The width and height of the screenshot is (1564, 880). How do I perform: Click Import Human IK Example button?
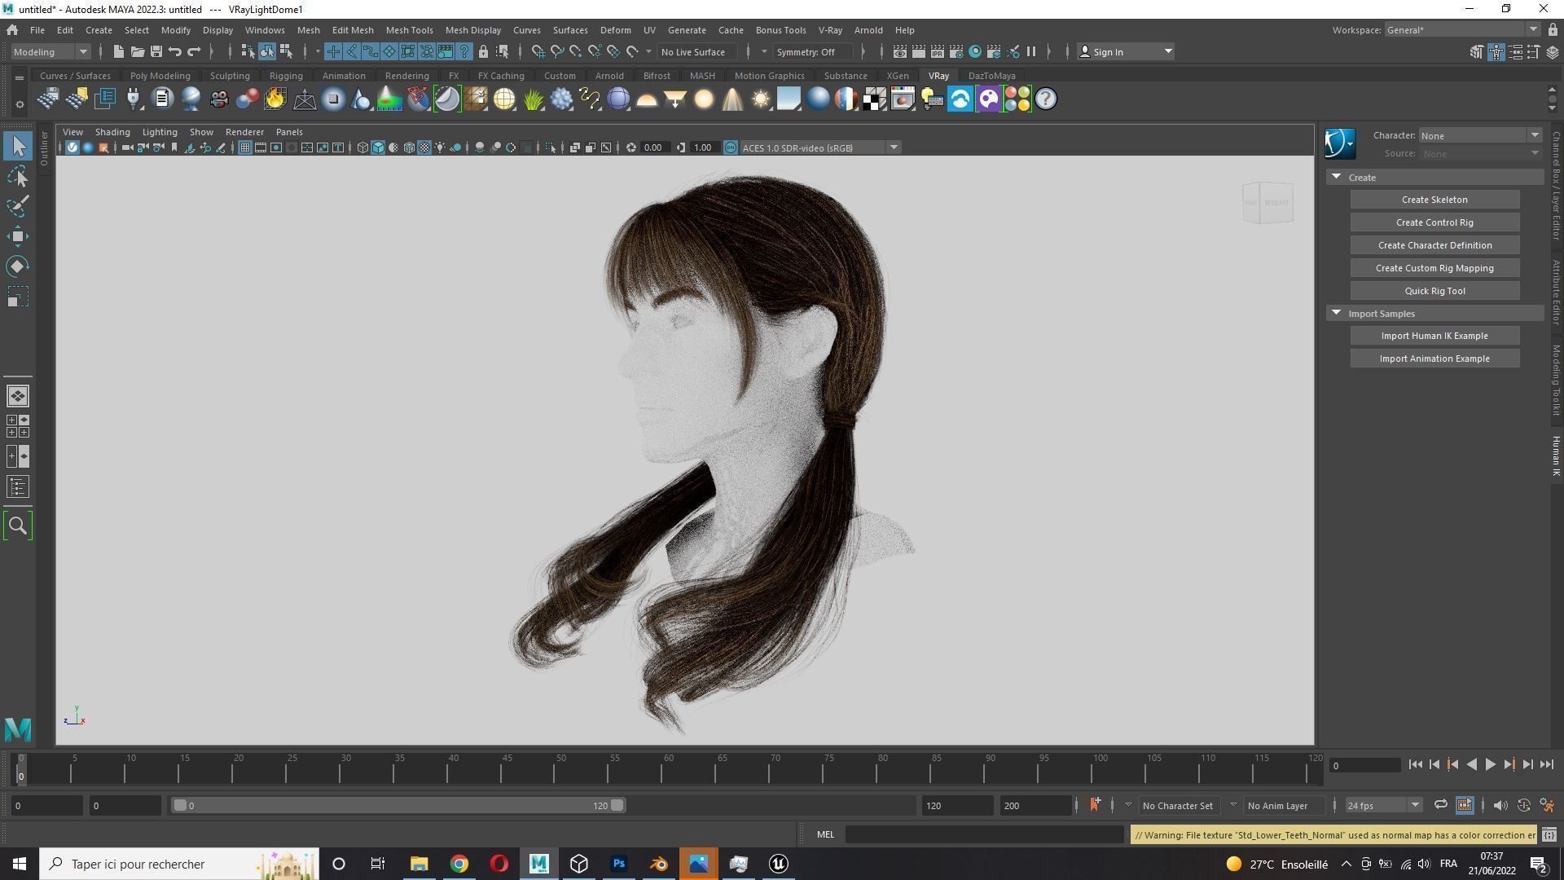pyautogui.click(x=1434, y=336)
